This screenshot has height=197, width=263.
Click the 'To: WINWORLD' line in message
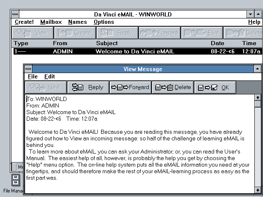coord(46,99)
